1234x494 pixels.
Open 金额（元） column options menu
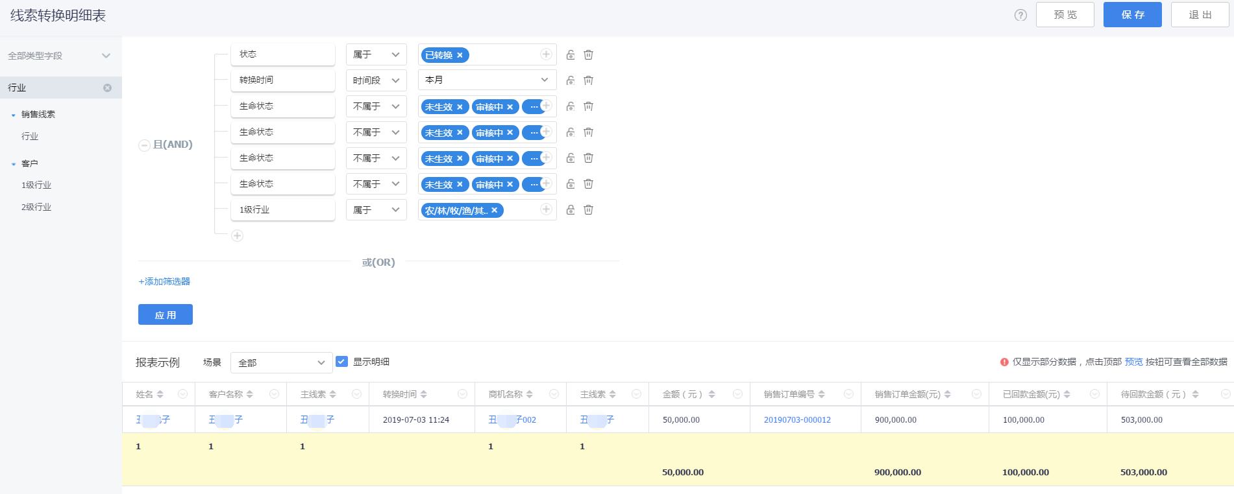point(738,394)
